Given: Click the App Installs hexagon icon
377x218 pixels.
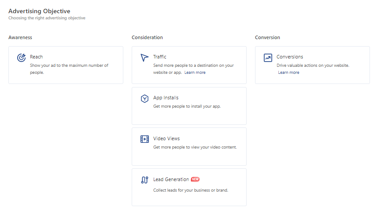Looking at the screenshot, I should 144,98.
